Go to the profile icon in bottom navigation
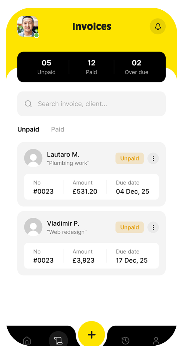 point(156,341)
